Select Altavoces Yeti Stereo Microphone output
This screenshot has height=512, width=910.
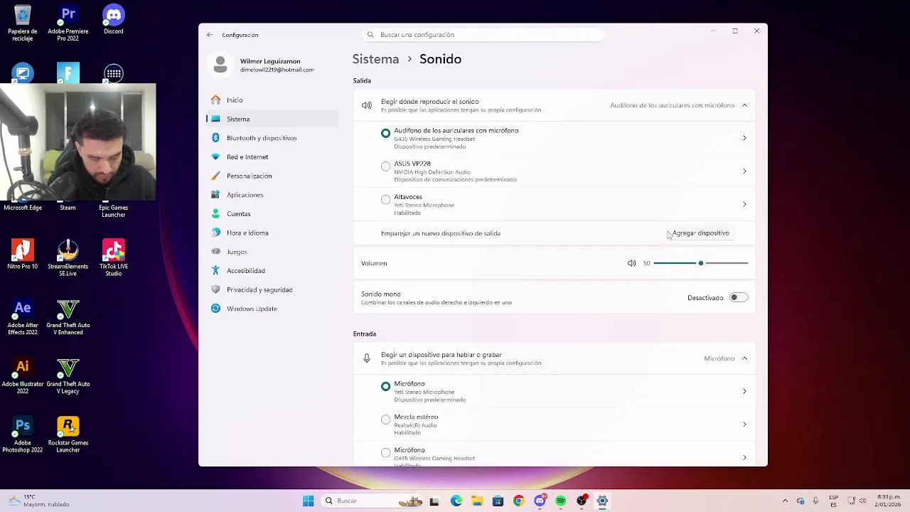(385, 200)
